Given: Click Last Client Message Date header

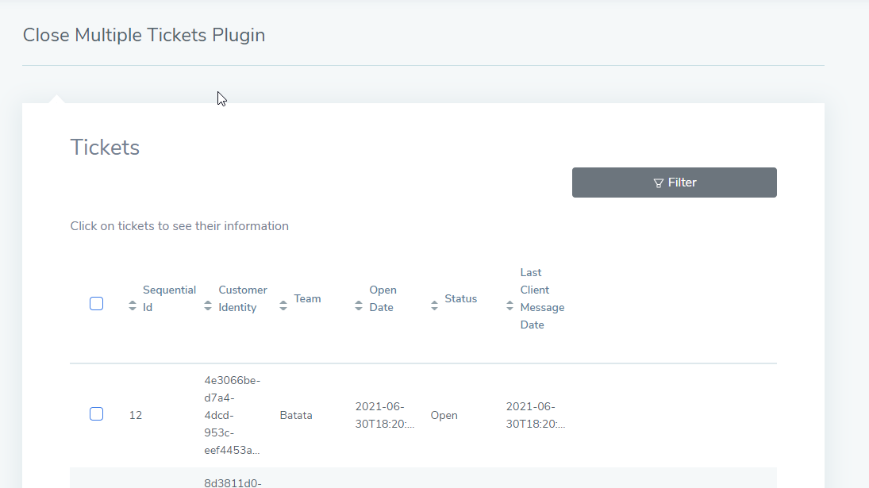Looking at the screenshot, I should point(542,298).
